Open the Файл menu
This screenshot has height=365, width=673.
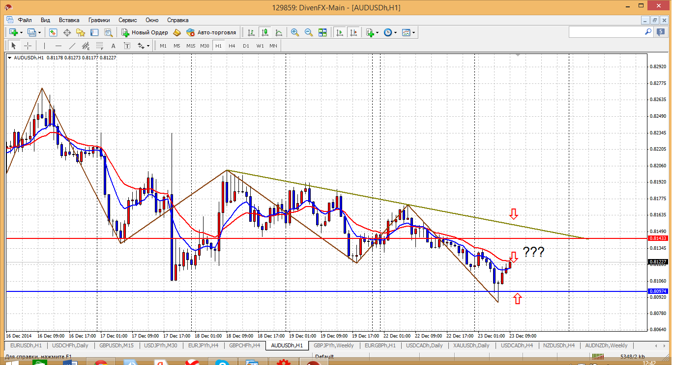pyautogui.click(x=25, y=20)
